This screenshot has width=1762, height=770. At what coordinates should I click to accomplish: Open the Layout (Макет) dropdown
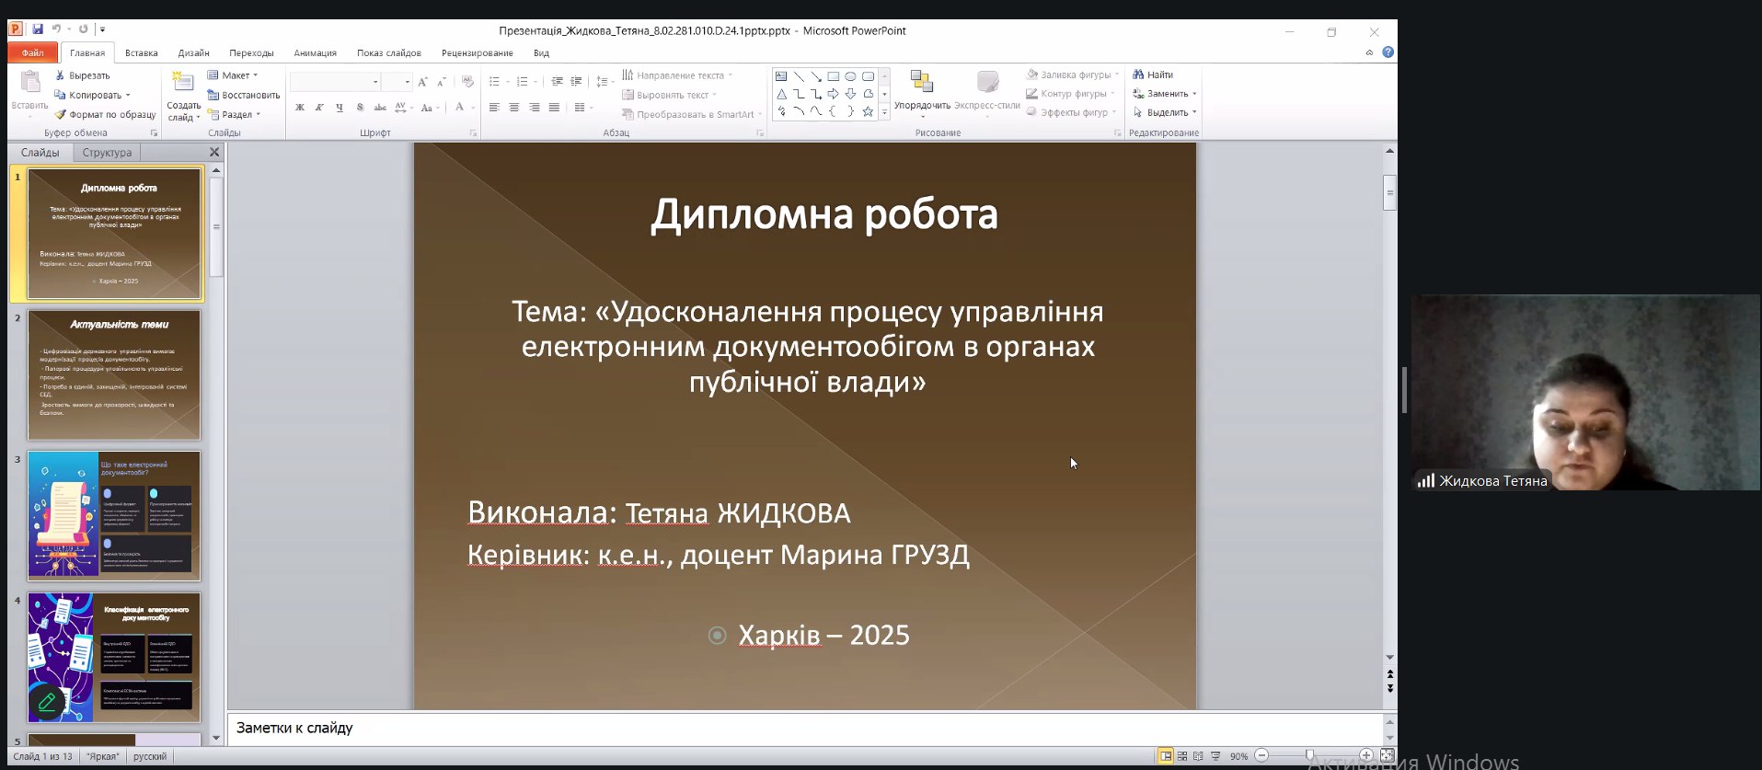pos(234,75)
